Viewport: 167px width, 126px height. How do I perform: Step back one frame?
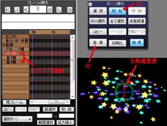tap(26, 10)
